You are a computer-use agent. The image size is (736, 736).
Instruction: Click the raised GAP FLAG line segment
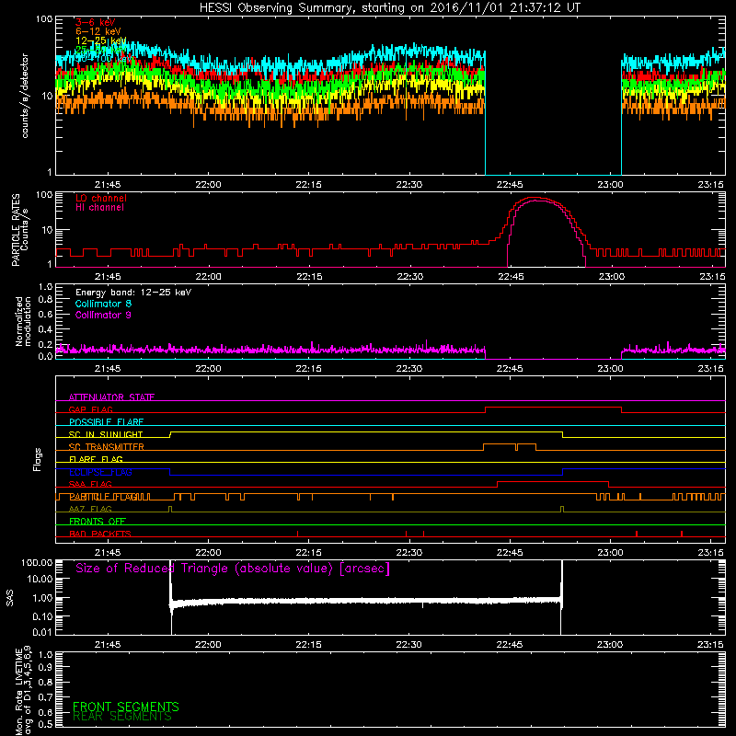(554, 408)
